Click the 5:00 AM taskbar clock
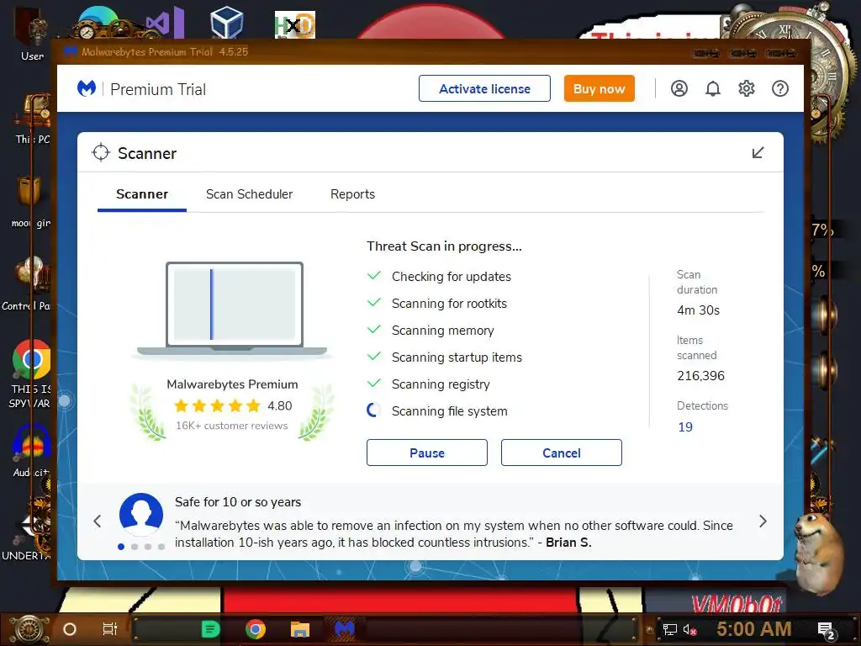The width and height of the screenshot is (861, 646). tap(753, 629)
